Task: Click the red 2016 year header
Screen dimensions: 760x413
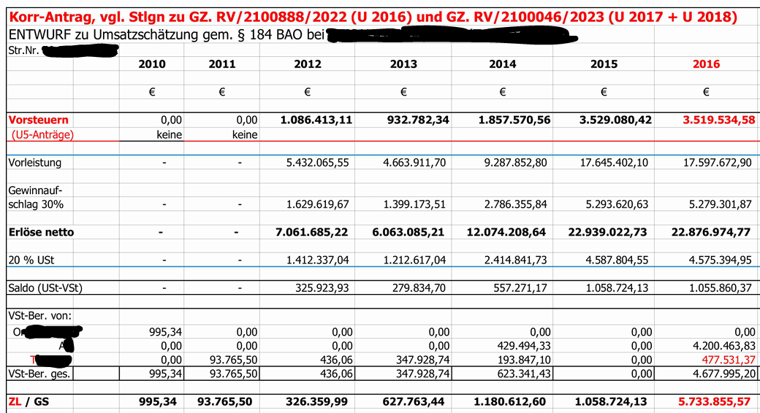Action: (706, 64)
